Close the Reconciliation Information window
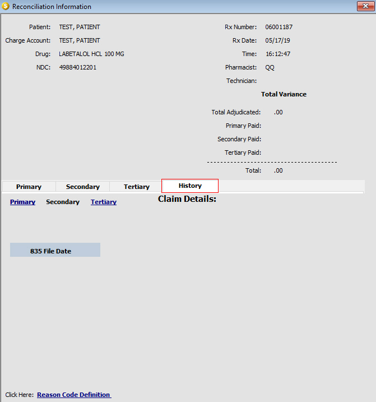The width and height of the screenshot is (376, 402). click(x=365, y=6)
